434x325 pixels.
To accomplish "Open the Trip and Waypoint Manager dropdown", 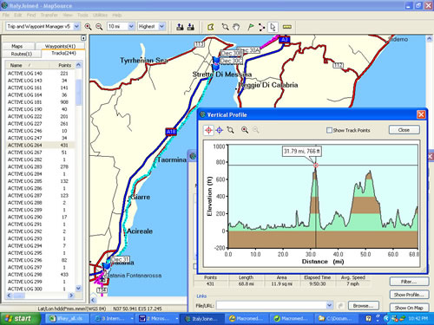I will [43, 27].
